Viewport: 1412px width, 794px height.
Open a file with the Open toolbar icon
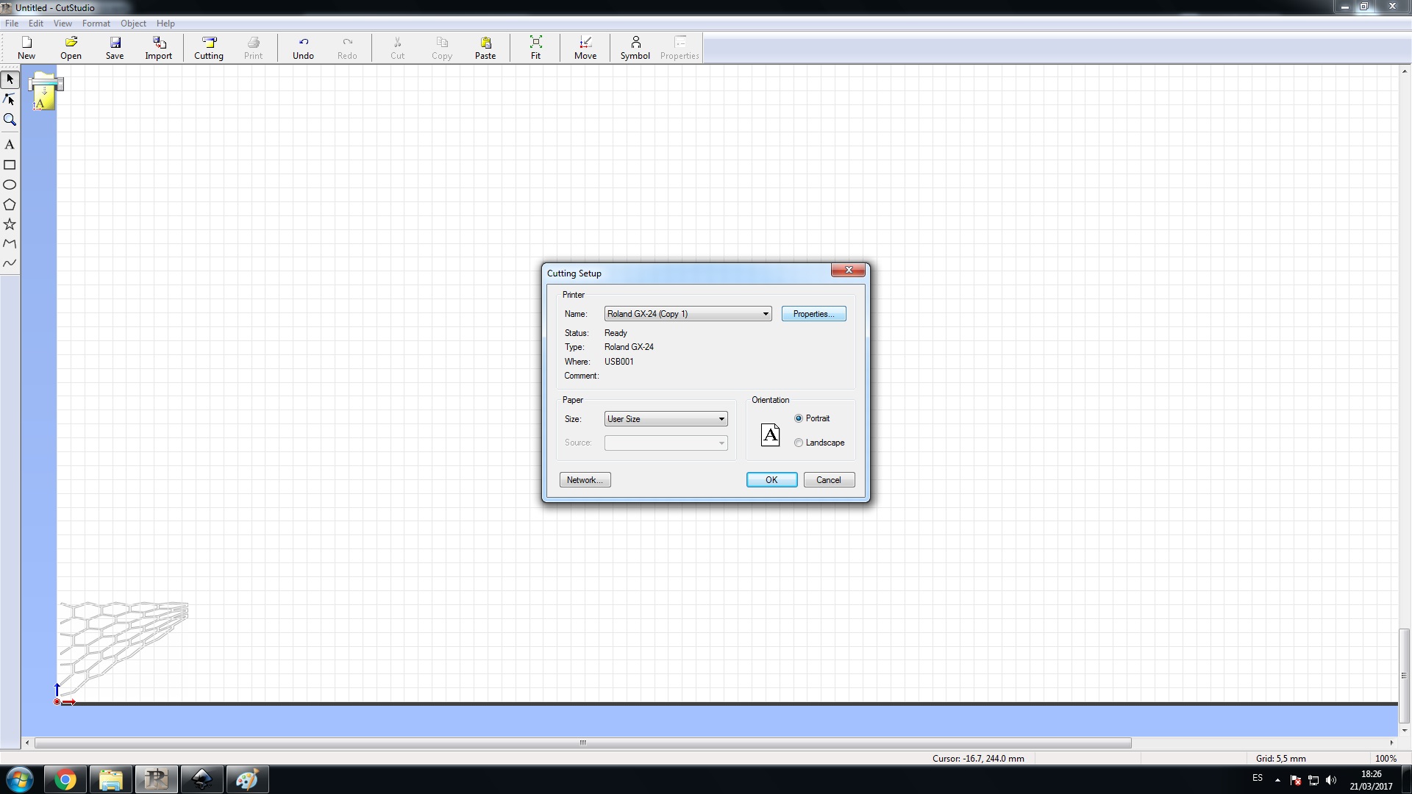71,48
